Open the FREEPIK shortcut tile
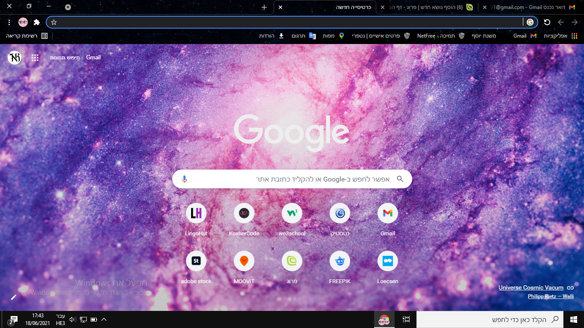Image resolution: width=584 pixels, height=328 pixels. [x=340, y=268]
